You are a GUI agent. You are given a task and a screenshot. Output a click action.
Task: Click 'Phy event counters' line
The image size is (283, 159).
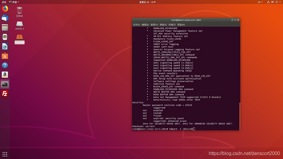(x=165, y=73)
